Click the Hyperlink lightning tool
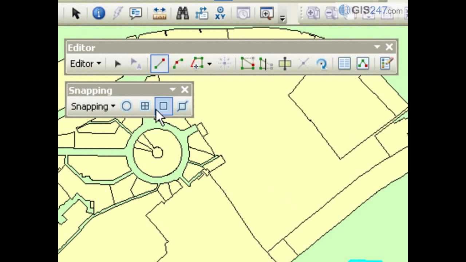466x262 pixels. coord(117,13)
